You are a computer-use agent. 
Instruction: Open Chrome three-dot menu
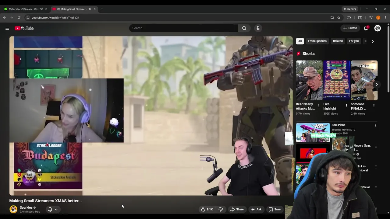point(385,18)
